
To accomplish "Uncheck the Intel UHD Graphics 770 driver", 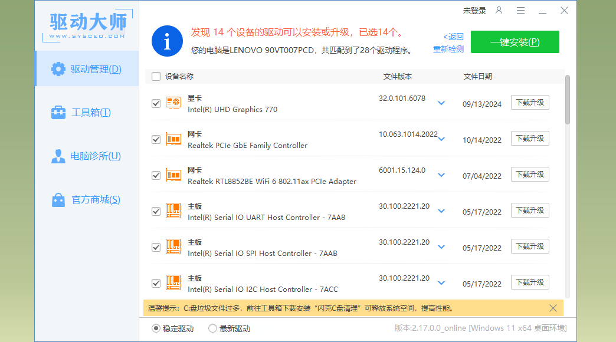I will pos(156,103).
